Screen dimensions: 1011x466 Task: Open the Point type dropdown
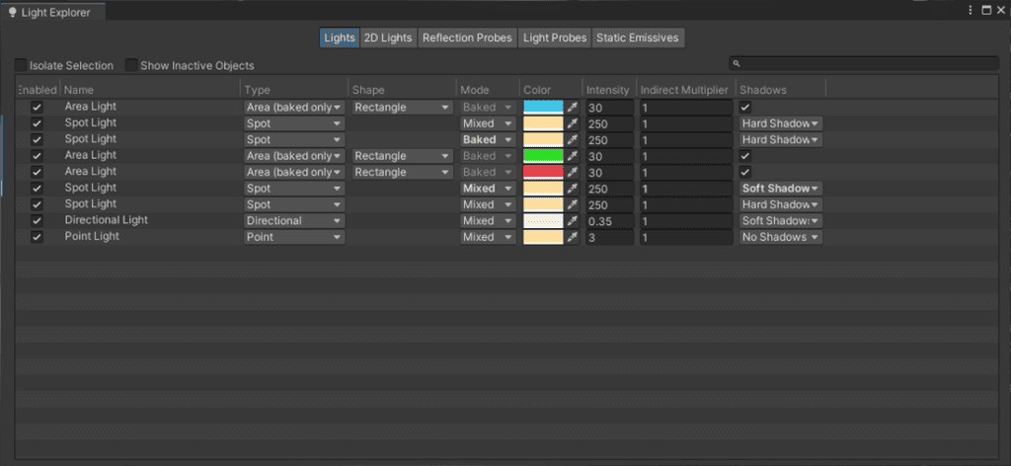294,237
